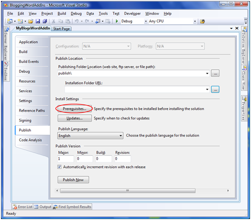Start debugging with green play icon
The width and height of the screenshot is (251, 220).
click(117, 21)
